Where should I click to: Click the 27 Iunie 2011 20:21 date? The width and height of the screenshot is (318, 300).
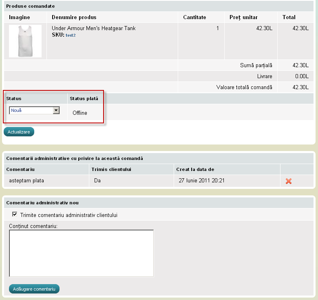pyautogui.click(x=202, y=180)
